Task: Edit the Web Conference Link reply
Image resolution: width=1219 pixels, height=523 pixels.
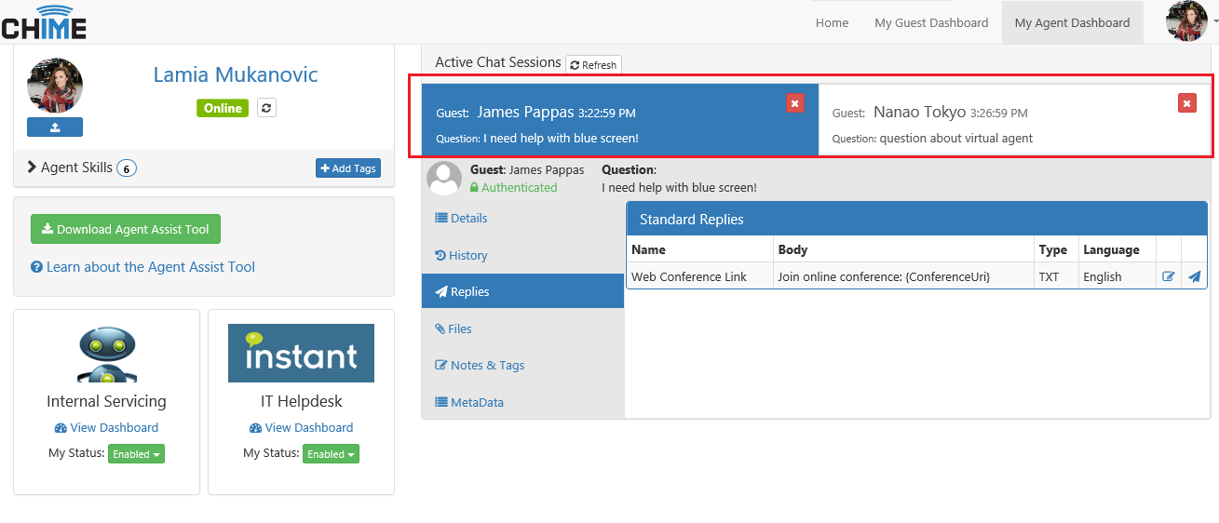Action: coord(1169,276)
